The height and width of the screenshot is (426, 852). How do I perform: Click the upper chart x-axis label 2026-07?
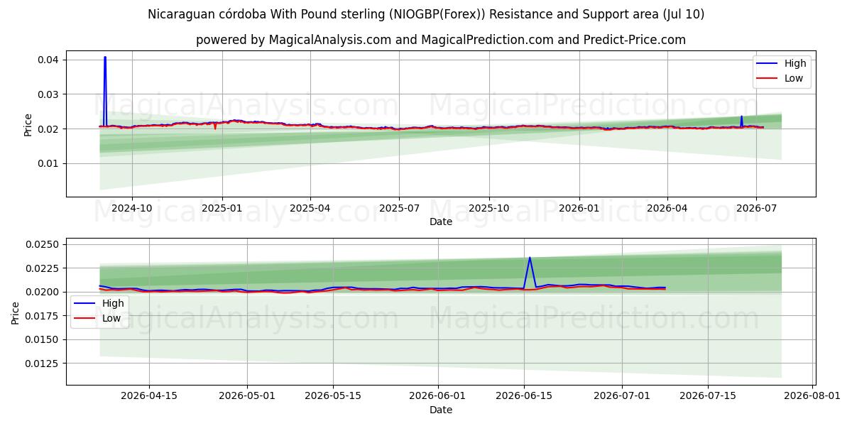pyautogui.click(x=756, y=208)
